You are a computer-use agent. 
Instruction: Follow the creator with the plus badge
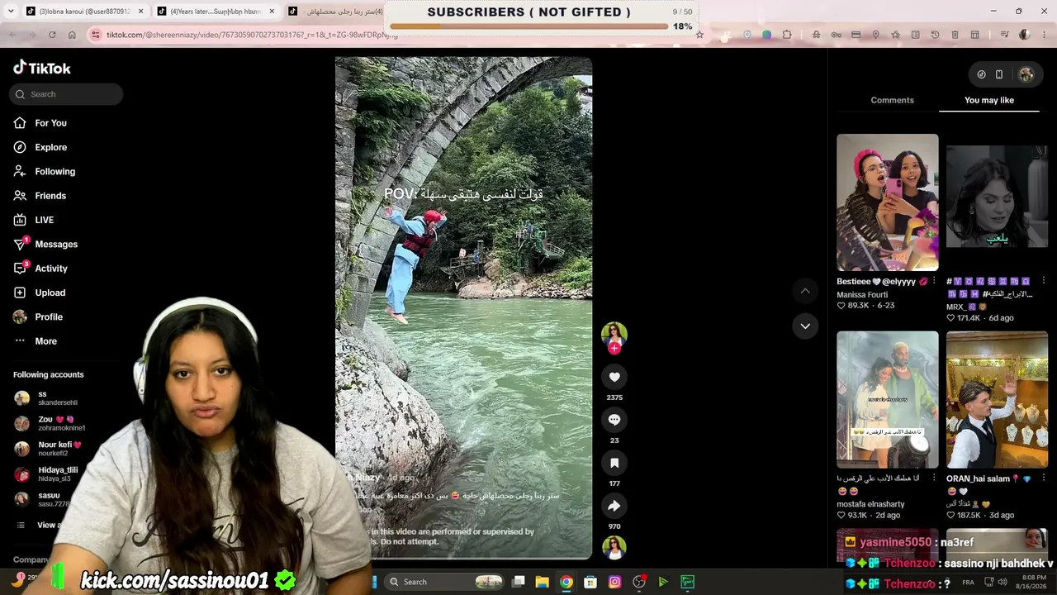614,349
